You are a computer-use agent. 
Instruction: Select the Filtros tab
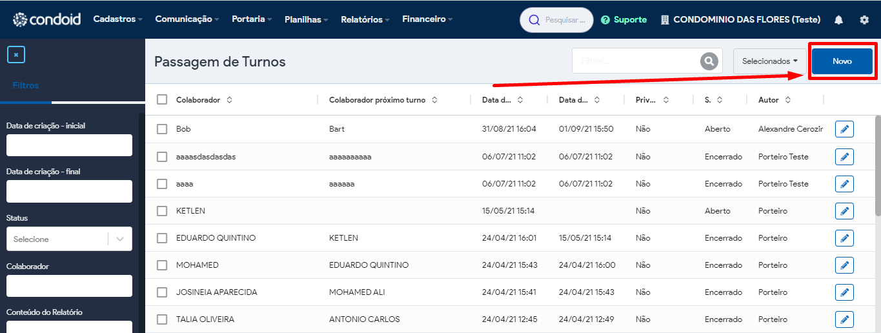coord(26,85)
